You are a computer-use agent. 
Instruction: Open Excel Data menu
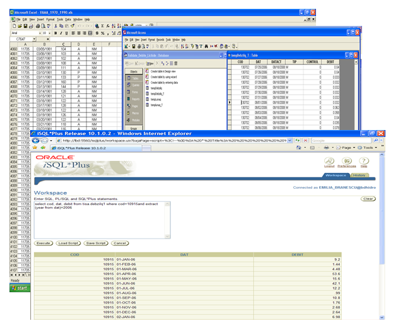coord(67,20)
